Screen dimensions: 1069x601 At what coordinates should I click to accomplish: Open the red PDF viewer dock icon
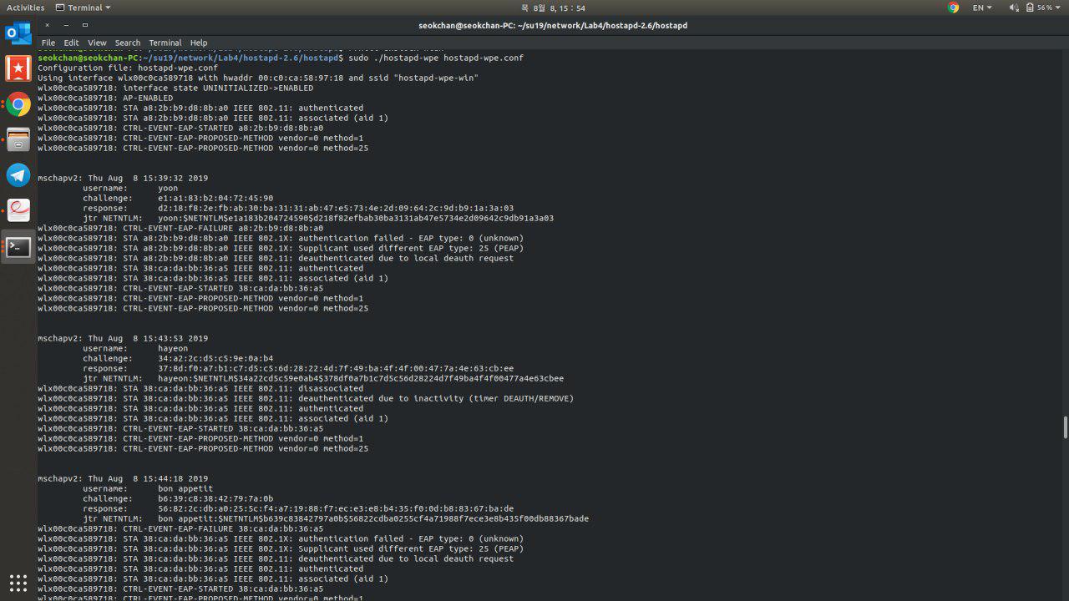coord(18,210)
